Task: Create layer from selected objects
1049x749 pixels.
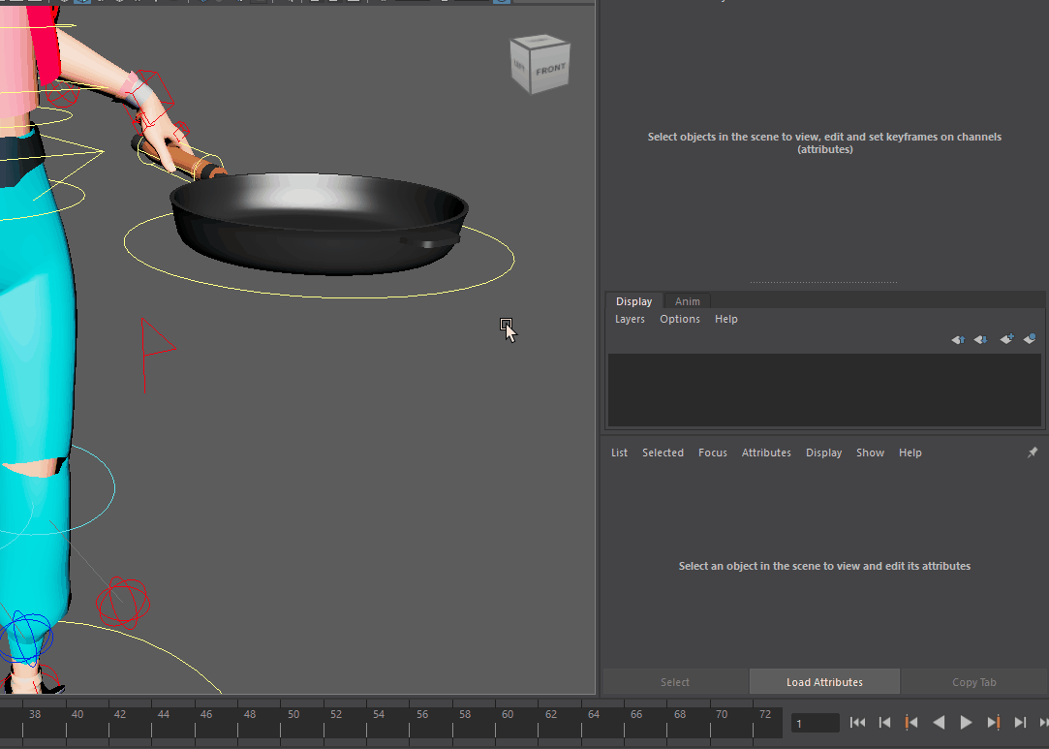Action: click(x=1030, y=339)
